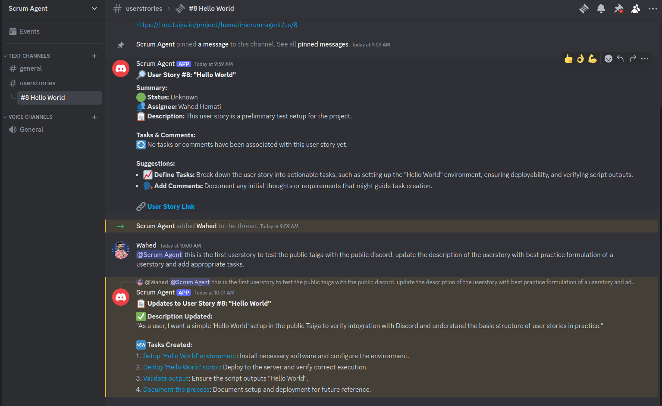Open the Taiga project URL link
The height and width of the screenshot is (406, 662).
tap(216, 25)
